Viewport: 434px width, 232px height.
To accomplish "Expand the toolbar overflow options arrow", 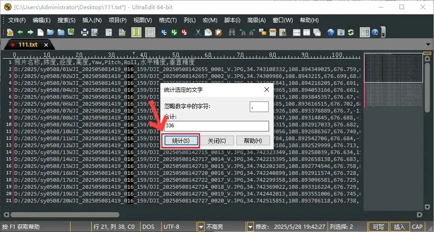I will 383,32.
